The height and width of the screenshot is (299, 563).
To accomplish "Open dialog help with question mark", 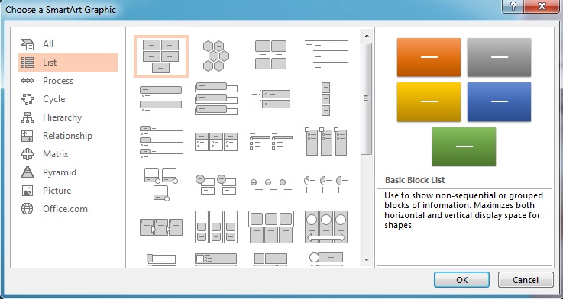I will [513, 6].
